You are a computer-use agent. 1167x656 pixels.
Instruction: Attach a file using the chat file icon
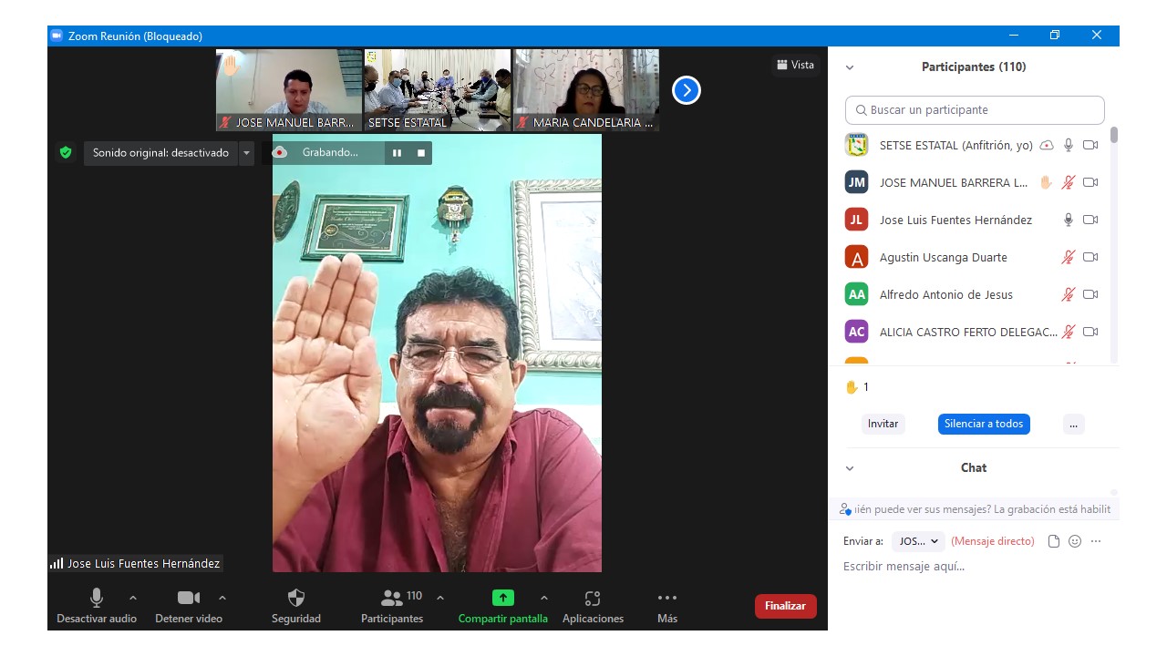coord(1054,541)
